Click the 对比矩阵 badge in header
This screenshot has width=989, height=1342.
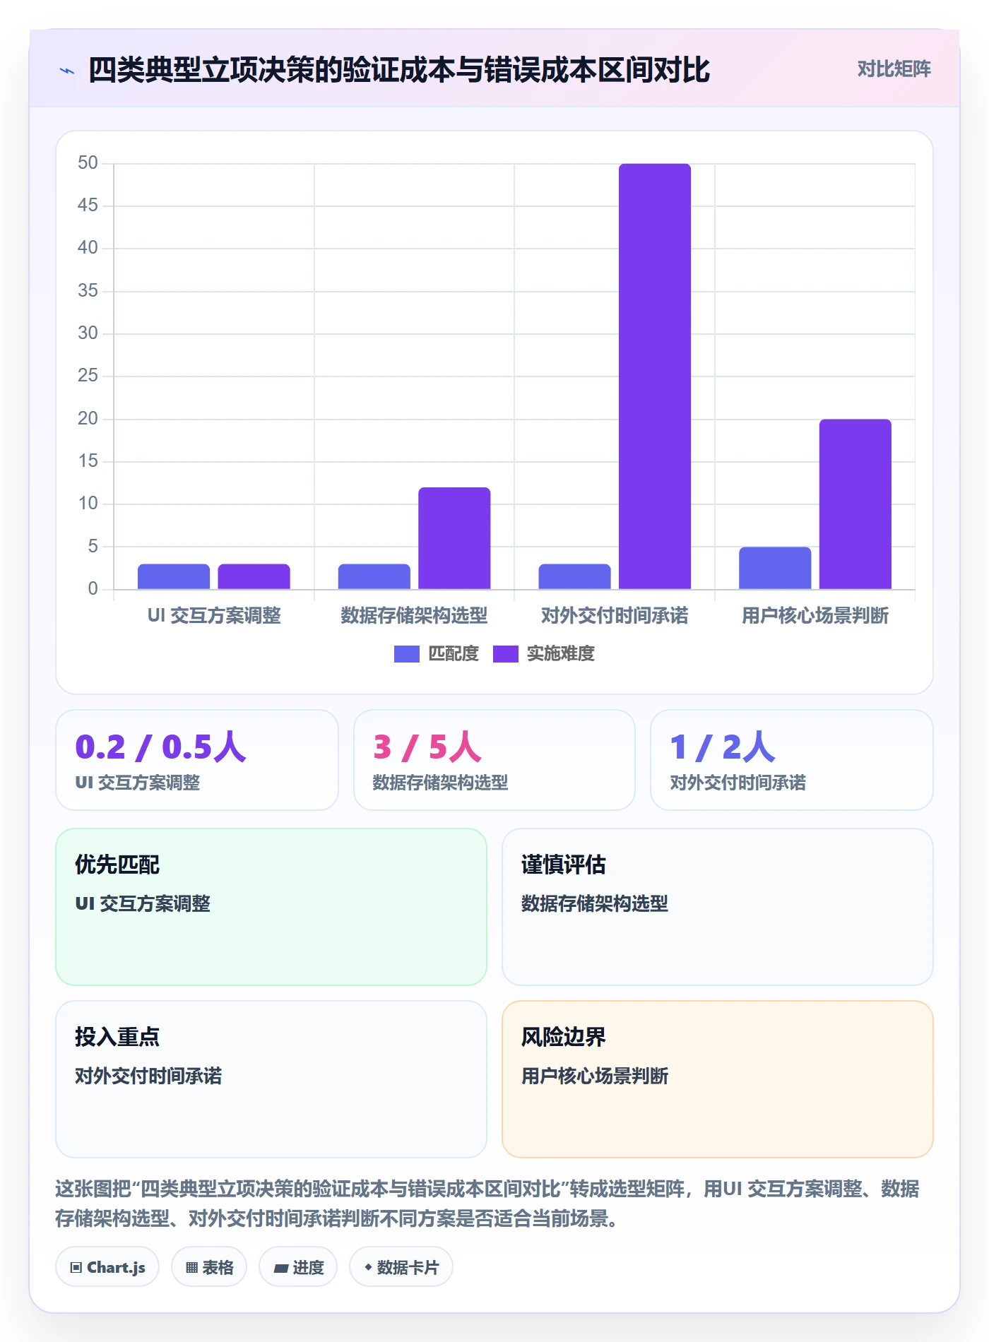(x=894, y=69)
